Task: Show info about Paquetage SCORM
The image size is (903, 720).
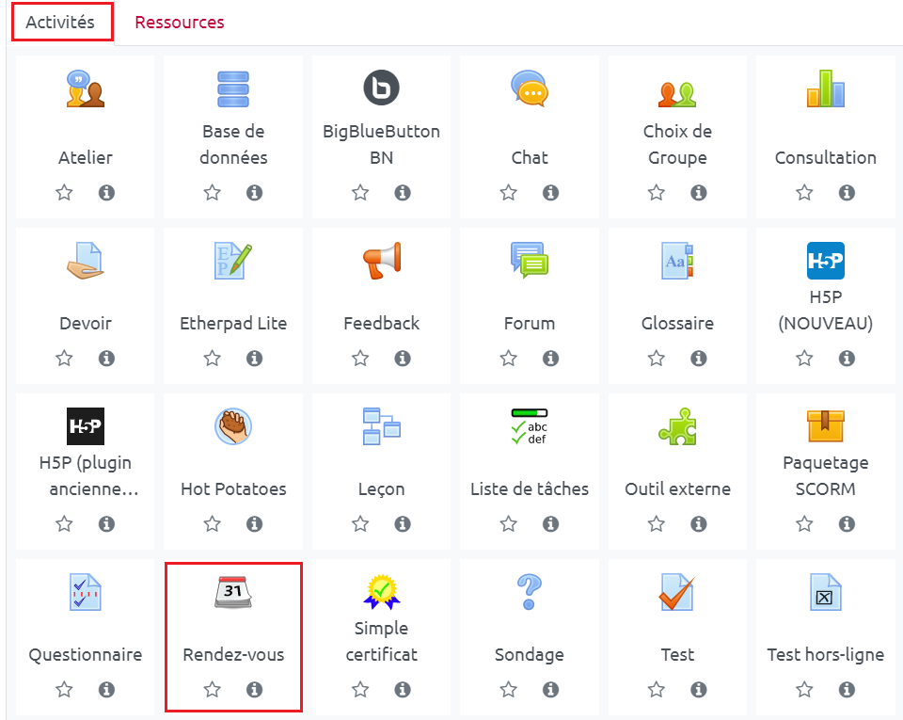Action: pyautogui.click(x=847, y=524)
